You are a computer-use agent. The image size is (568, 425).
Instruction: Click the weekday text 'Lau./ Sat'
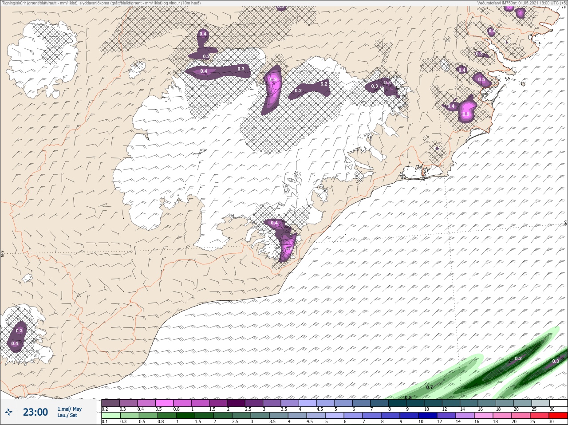click(x=67, y=415)
